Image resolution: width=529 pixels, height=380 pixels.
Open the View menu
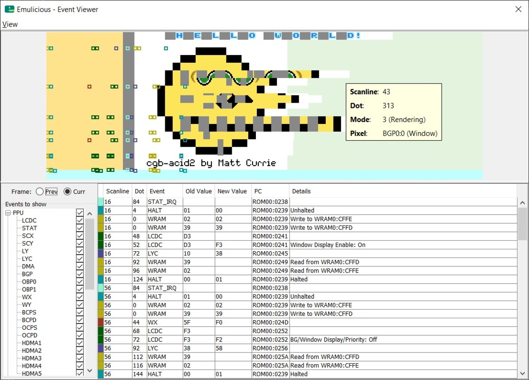coord(10,24)
